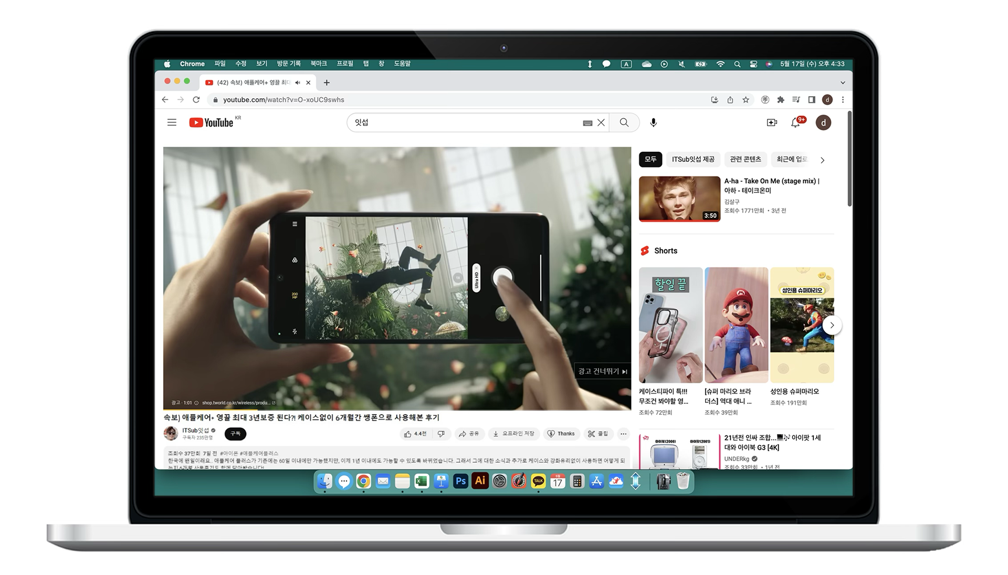This screenshot has height=575, width=1008.
Task: Click the 공유 share button
Action: tap(468, 434)
